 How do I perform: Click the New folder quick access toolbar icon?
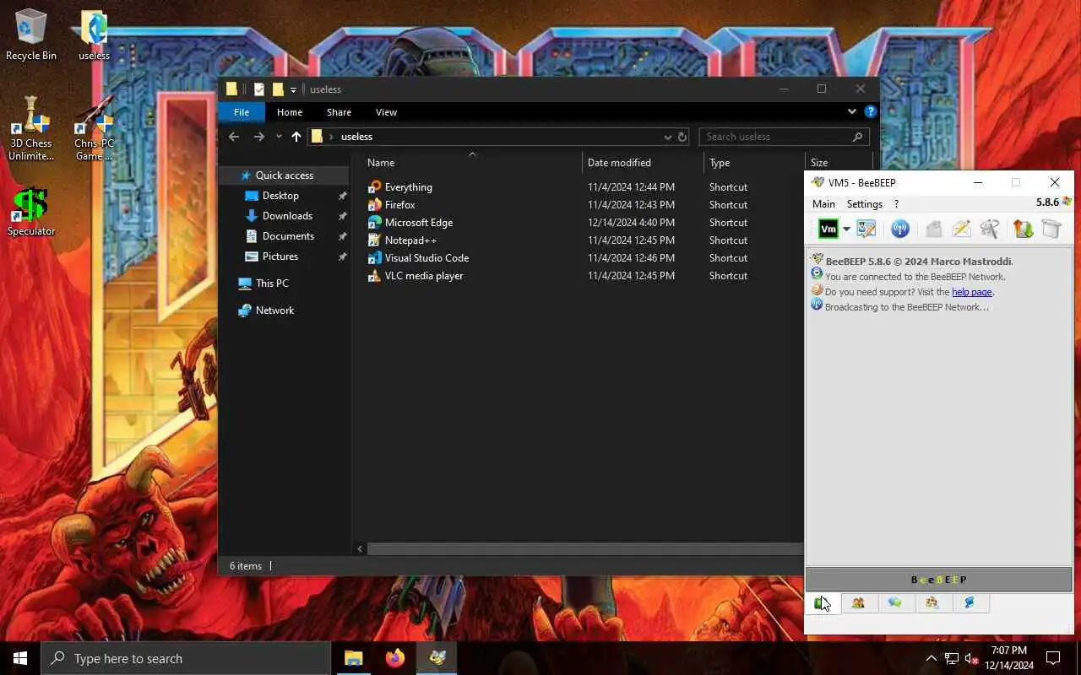(x=278, y=89)
